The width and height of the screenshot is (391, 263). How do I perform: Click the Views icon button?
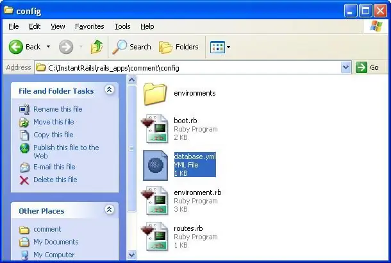pos(217,47)
